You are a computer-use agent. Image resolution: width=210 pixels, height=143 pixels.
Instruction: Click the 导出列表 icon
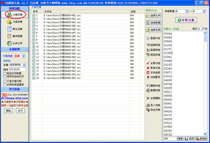(153, 110)
